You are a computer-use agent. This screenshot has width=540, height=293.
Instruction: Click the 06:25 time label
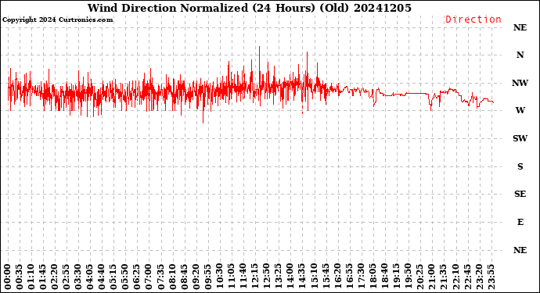tap(137, 277)
